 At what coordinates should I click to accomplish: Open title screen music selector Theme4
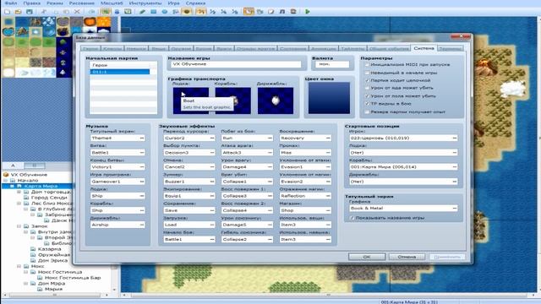[117, 138]
